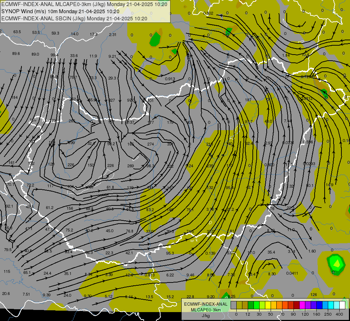Click the map value 0.139

(x=210, y=253)
